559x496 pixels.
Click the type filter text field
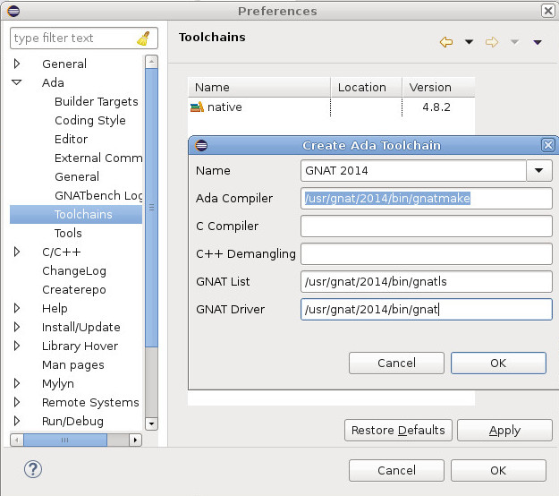pyautogui.click(x=84, y=38)
